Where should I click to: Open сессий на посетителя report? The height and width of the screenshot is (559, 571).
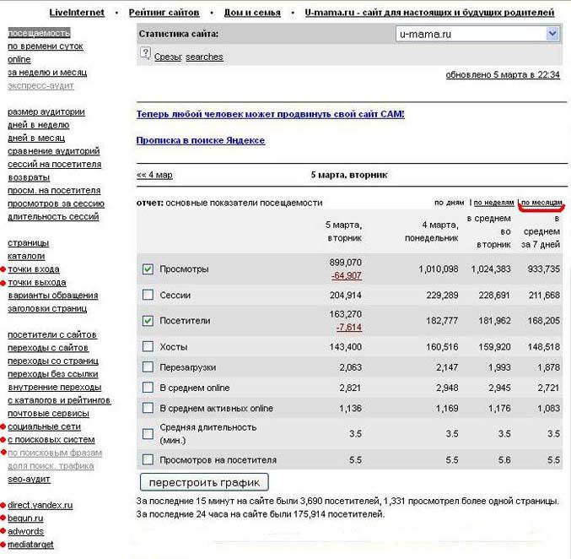55,164
